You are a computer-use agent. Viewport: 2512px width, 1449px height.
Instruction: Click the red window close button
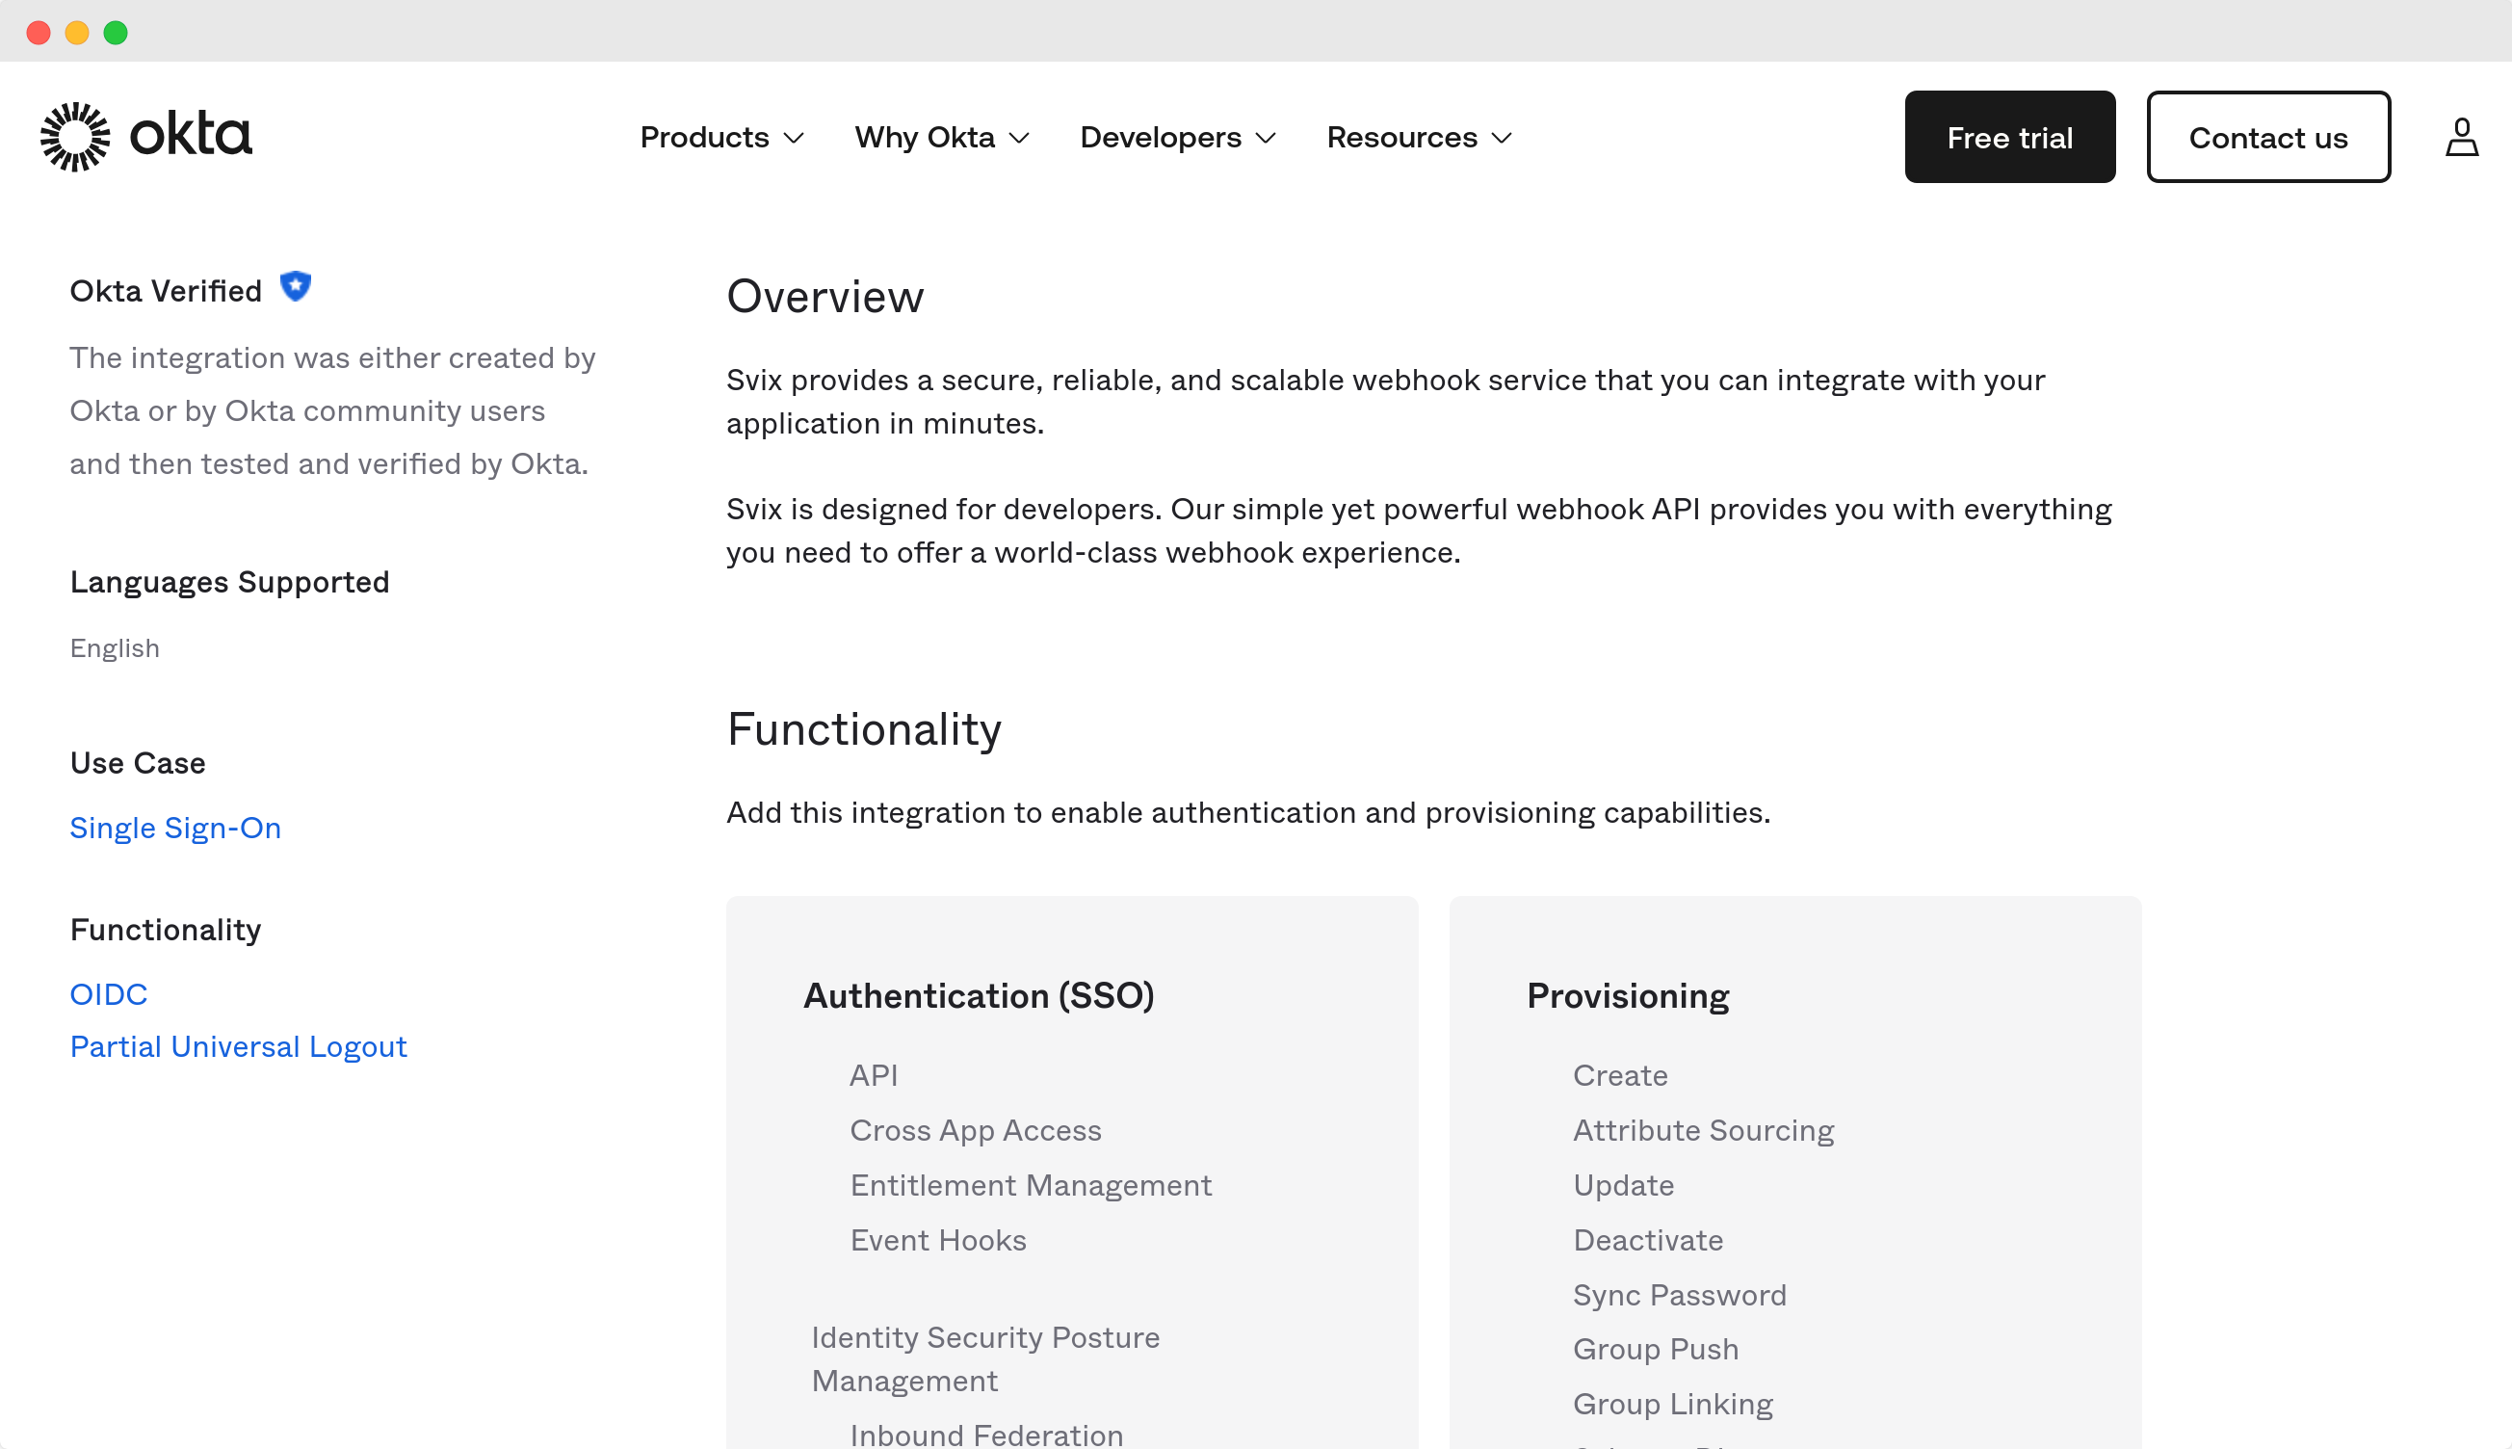[x=39, y=33]
